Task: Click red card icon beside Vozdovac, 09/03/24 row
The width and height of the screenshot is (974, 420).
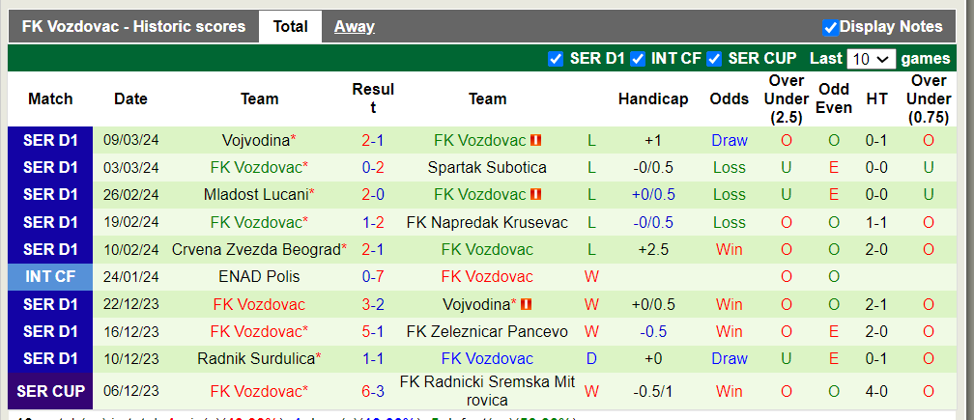Action: point(536,140)
